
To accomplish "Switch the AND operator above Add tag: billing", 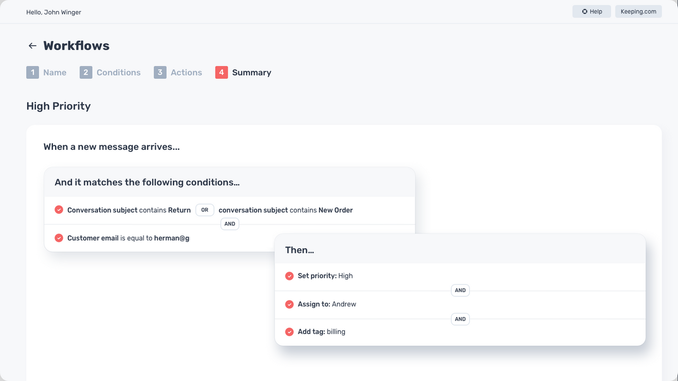I will [460, 319].
